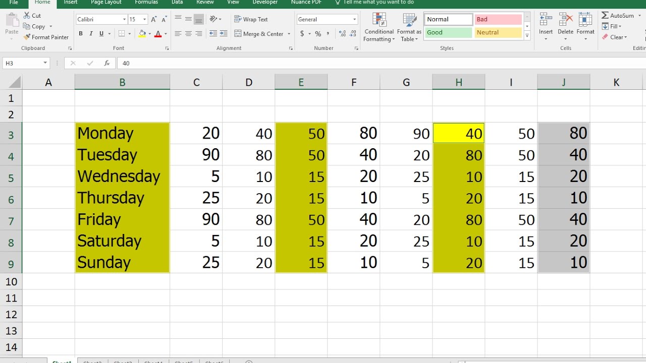
Task: Expand the Merge & Center dropdown arrow
Action: point(289,34)
